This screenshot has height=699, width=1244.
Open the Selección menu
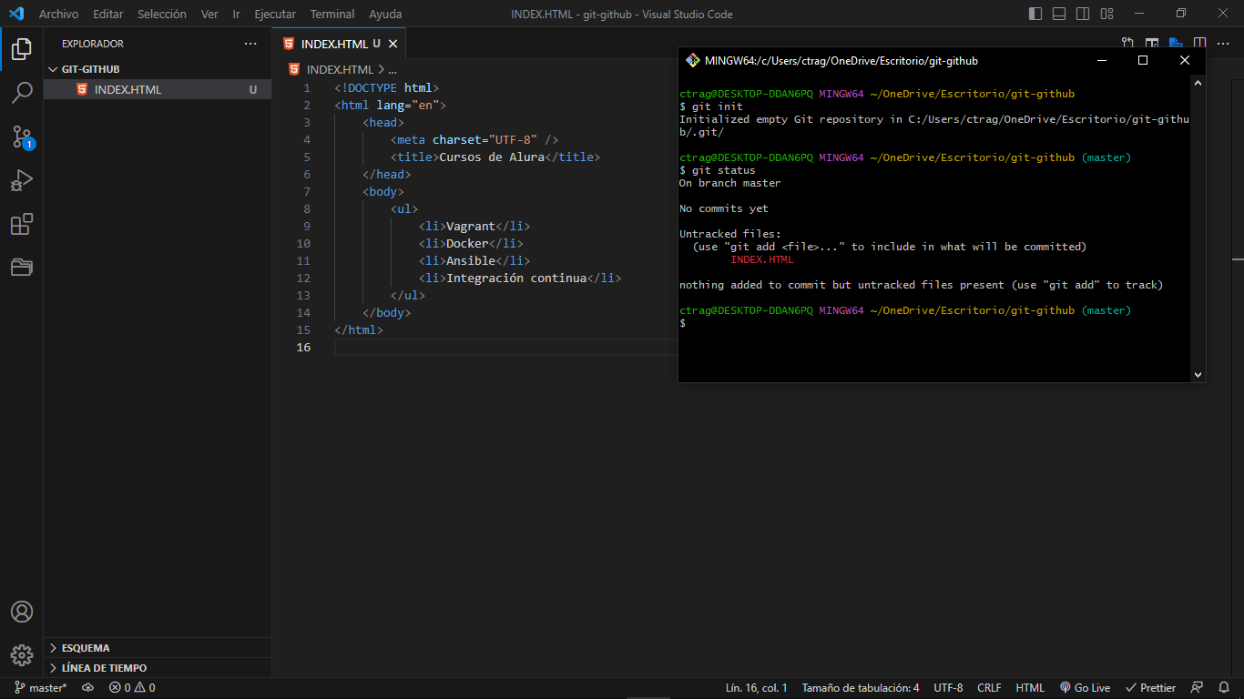coord(162,14)
